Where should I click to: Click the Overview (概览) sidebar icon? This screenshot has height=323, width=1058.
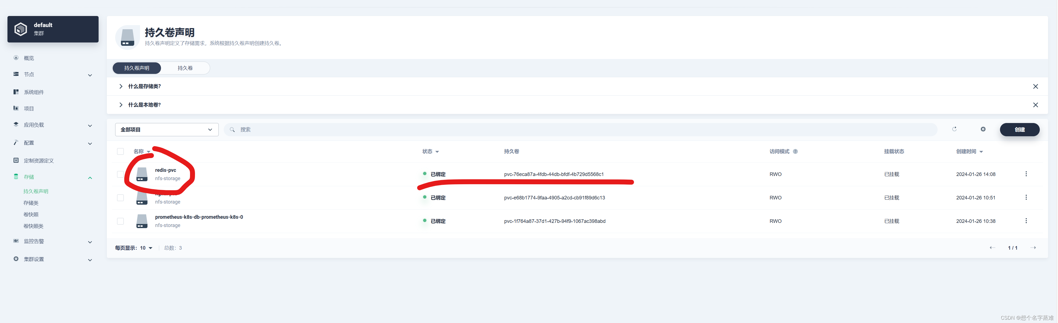pyautogui.click(x=16, y=58)
